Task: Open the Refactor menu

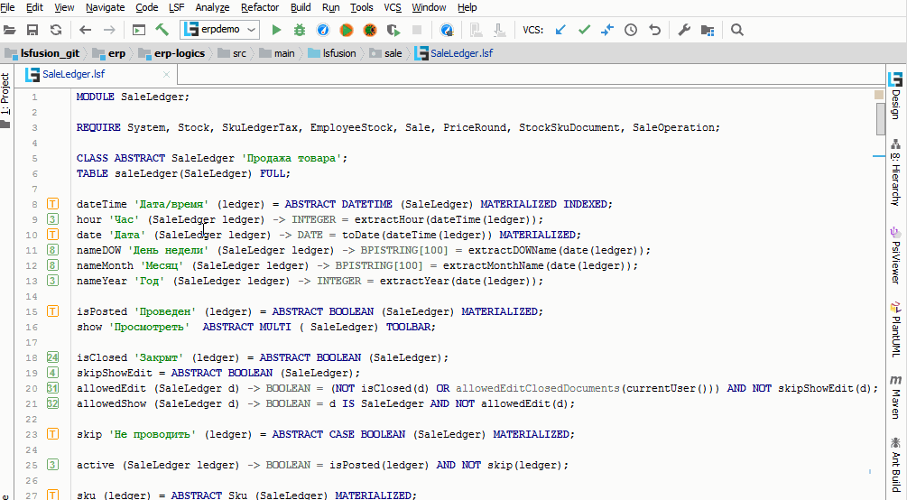Action: click(x=260, y=7)
